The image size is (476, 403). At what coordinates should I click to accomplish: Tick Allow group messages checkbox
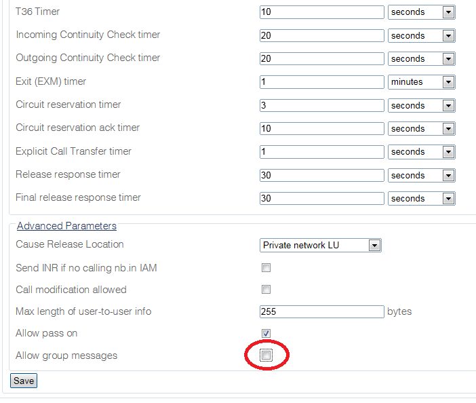(266, 356)
